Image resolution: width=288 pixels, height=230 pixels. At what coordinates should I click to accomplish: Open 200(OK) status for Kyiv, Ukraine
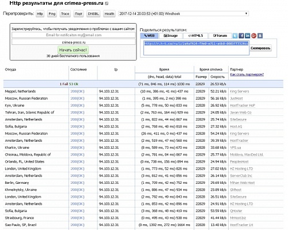[77, 105]
